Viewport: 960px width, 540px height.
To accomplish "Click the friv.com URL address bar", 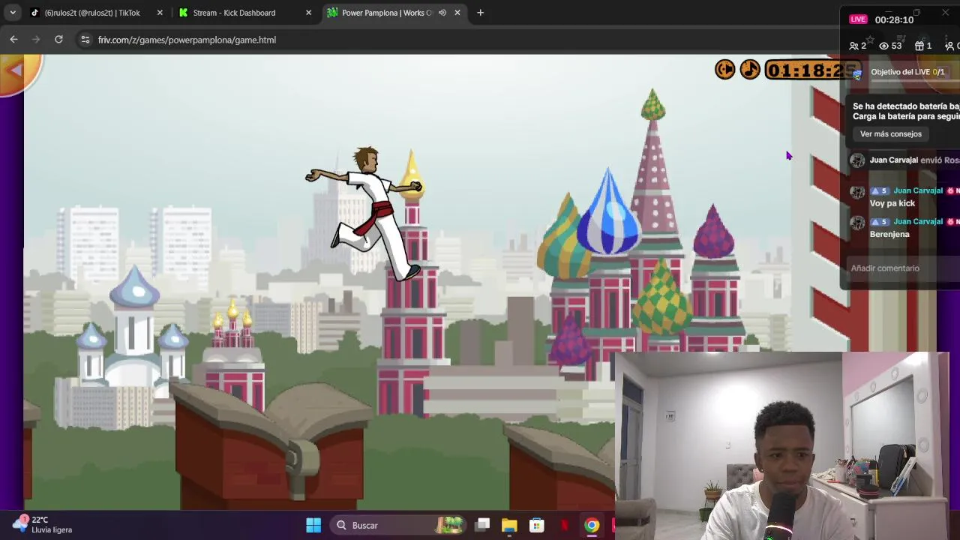I will tap(187, 40).
